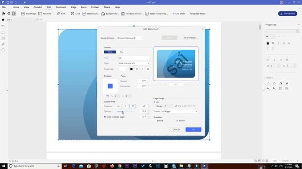Open the File menu
Image resolution: width=302 pixels, height=169 pixels.
click(4, 7)
